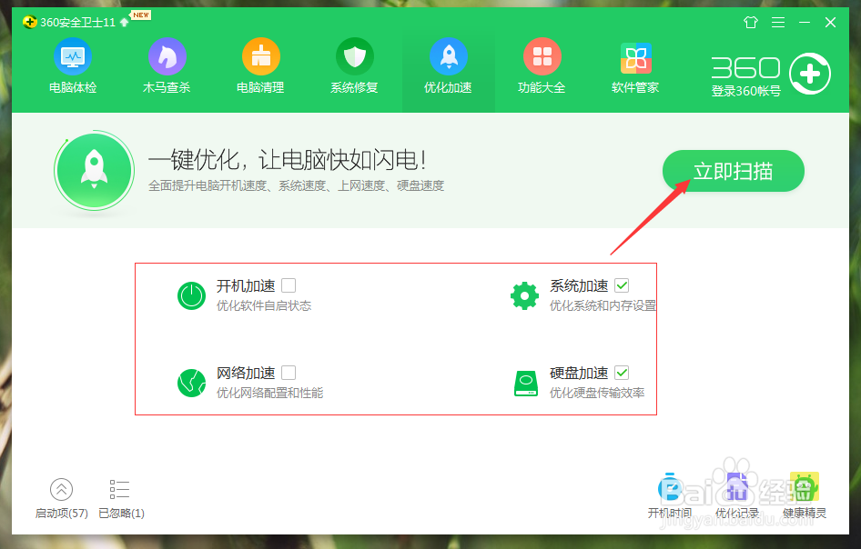The width and height of the screenshot is (861, 549).
Task: Open 软件管家 software manager icon
Action: click(636, 57)
